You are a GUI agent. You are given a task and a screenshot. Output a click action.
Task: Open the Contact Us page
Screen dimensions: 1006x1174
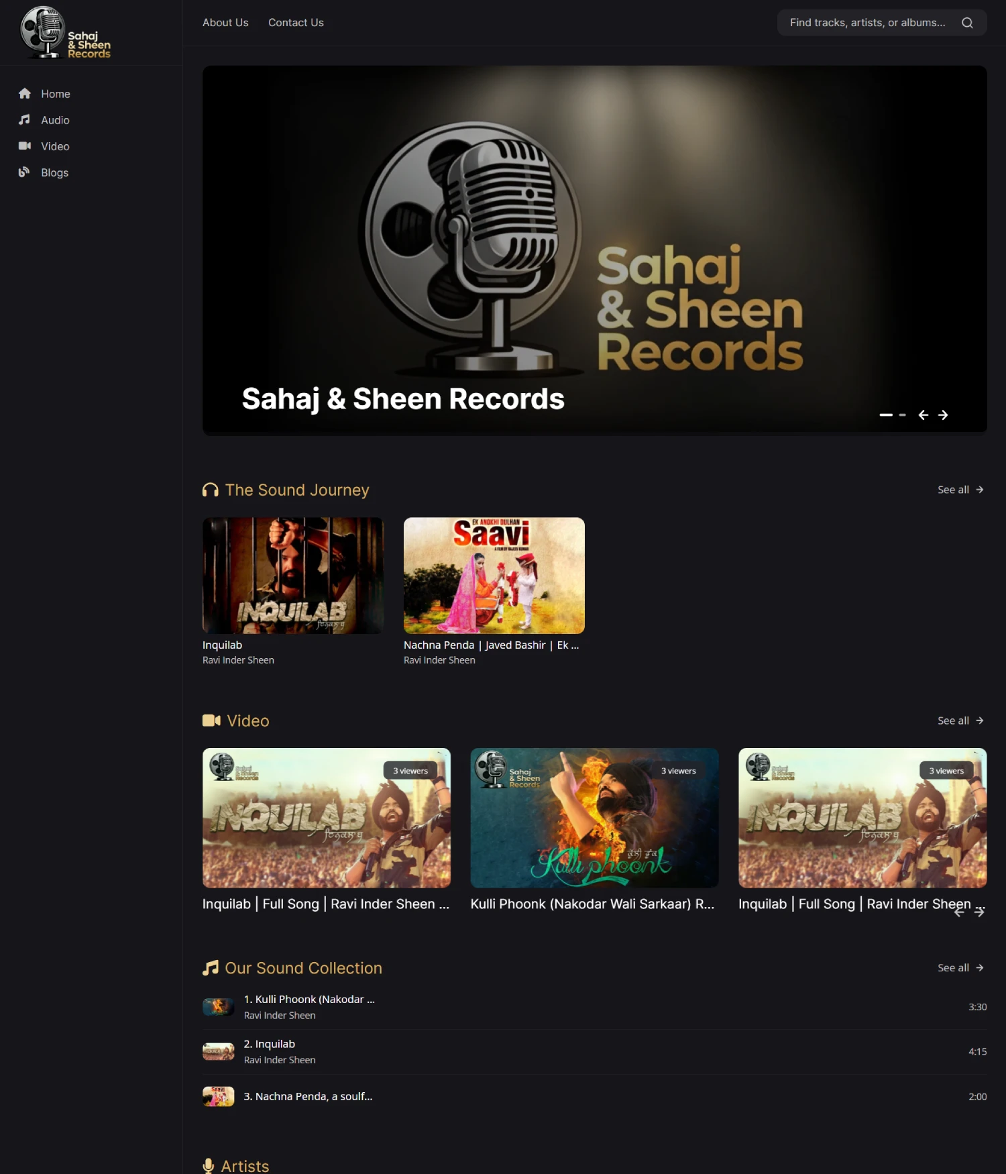tap(296, 23)
